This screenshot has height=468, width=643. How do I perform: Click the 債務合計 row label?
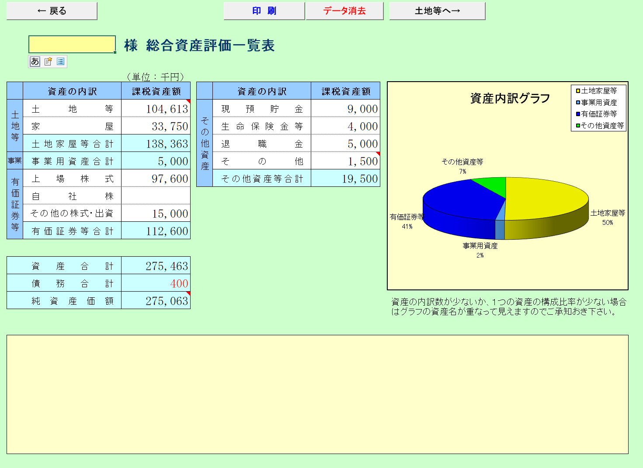pos(64,283)
